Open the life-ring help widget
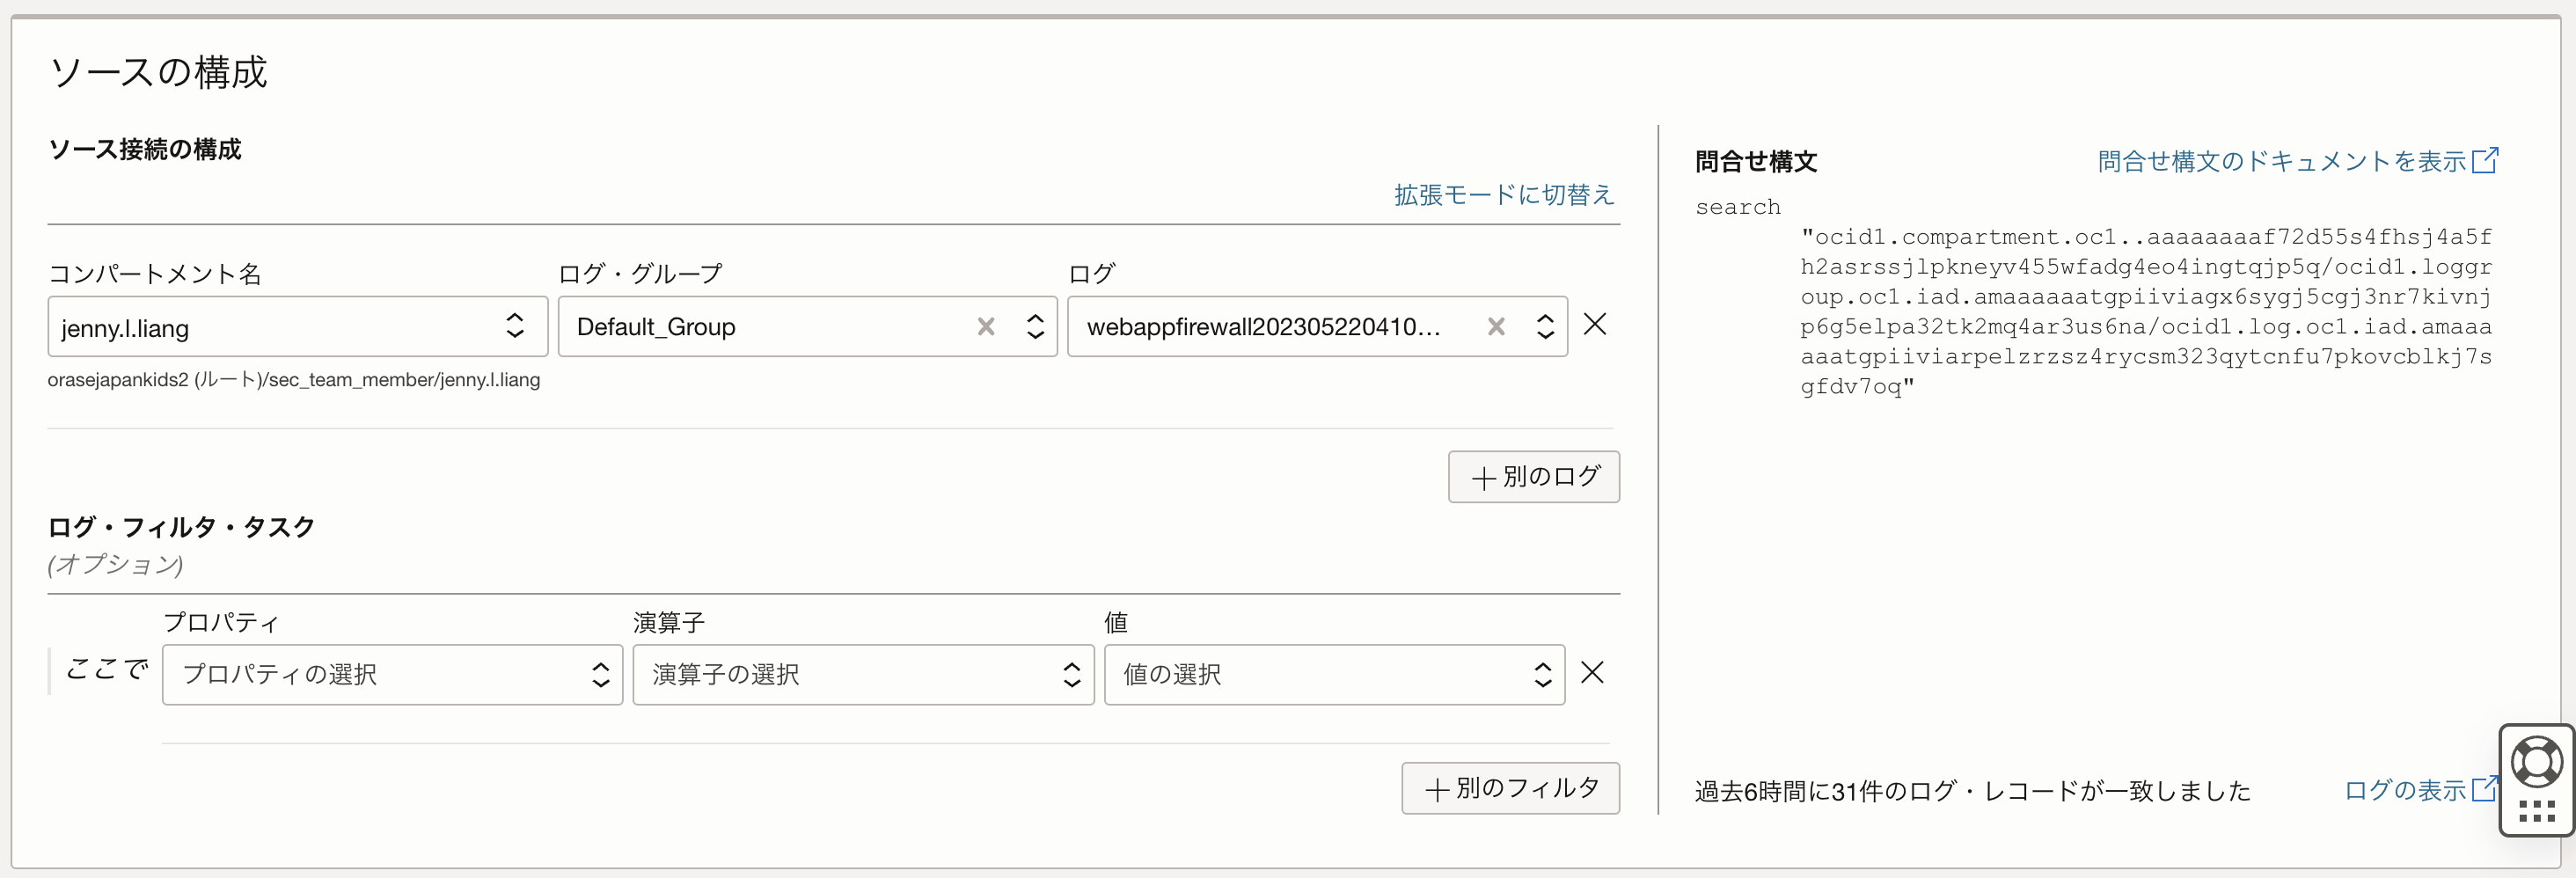The height and width of the screenshot is (878, 2576). (2537, 763)
